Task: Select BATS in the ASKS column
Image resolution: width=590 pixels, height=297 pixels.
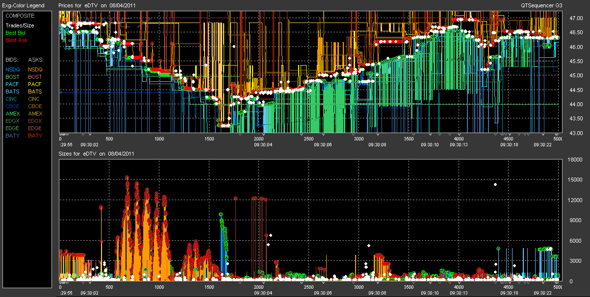Action: point(35,91)
